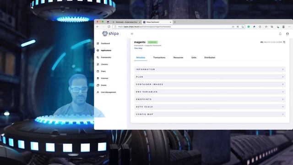
Task: Switch to the Distribution tab
Action: (210, 58)
